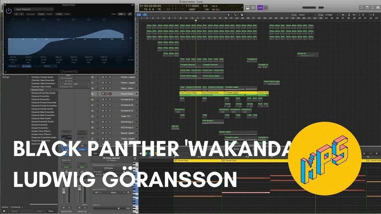381x214 pixels.
Task: Open the Processing Stereo dropdown
Action: [x=50, y=66]
